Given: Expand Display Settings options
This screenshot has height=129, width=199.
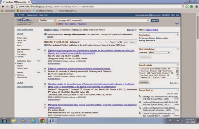Looking at the screenshot, I should [53, 30].
